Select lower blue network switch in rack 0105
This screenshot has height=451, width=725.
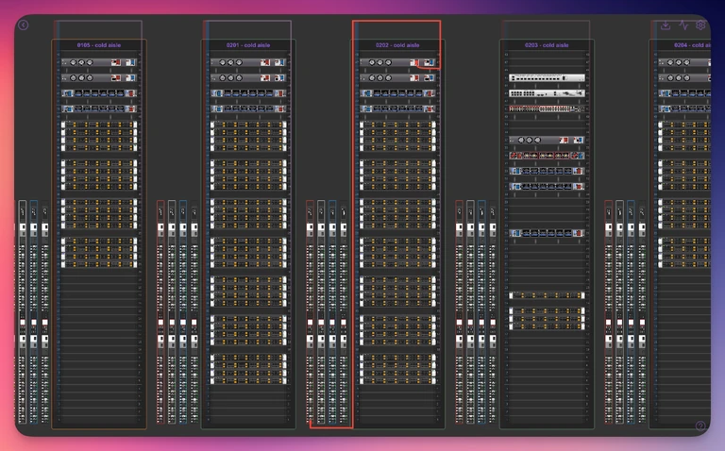(99, 109)
